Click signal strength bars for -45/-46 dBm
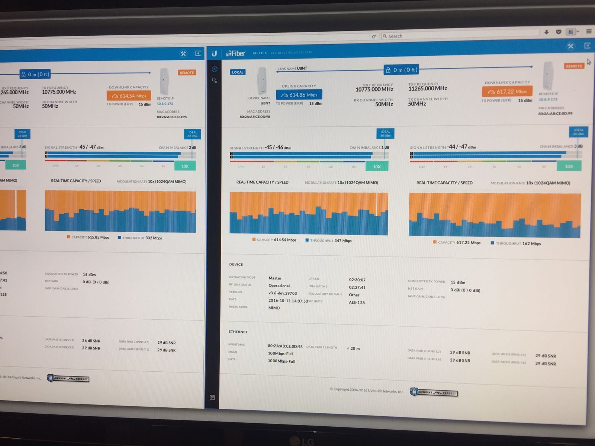This screenshot has height=446, width=595. (309, 155)
